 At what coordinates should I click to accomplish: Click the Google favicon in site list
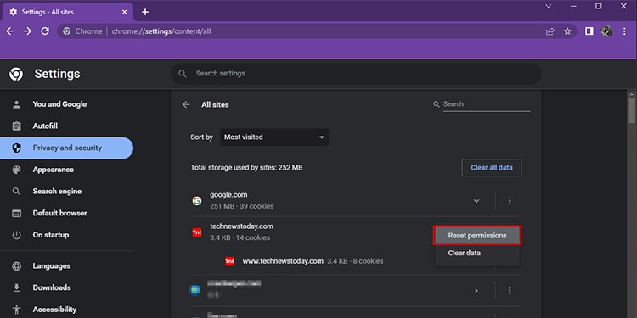coord(197,201)
